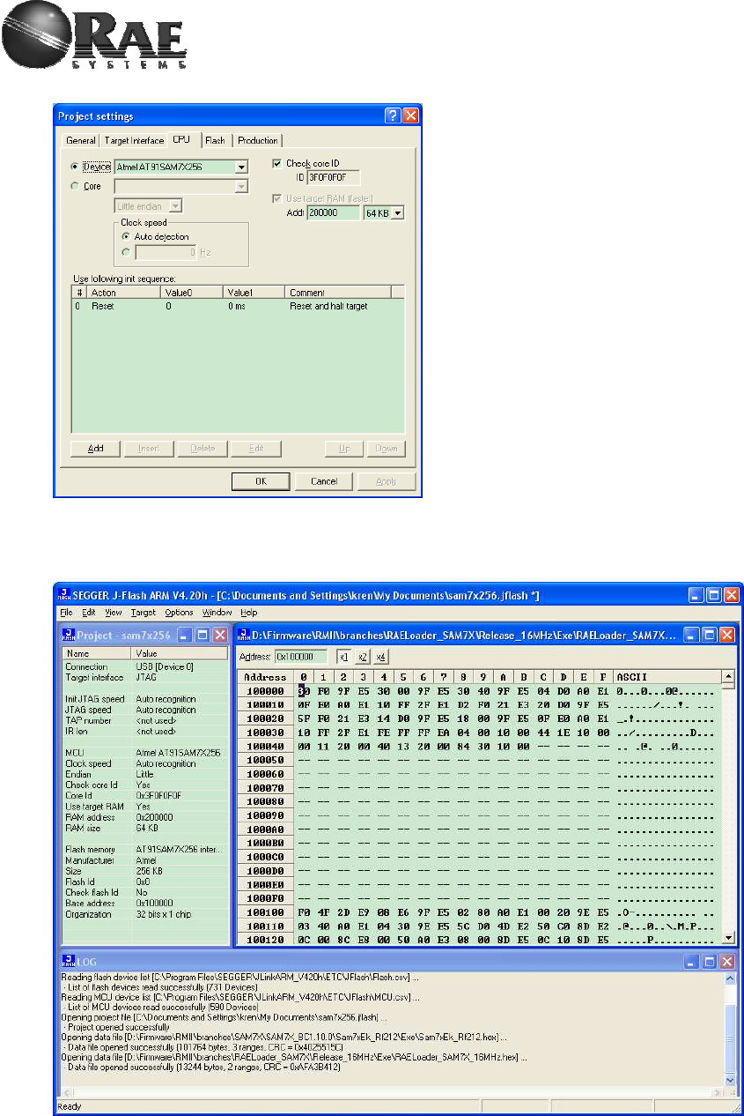Screen dimensions: 744x1116
Task: Click the Addr field showing 200000
Action: pos(334,212)
